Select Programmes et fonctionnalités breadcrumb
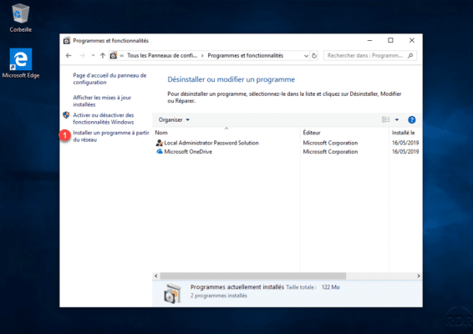The height and width of the screenshot is (334, 473). [245, 55]
